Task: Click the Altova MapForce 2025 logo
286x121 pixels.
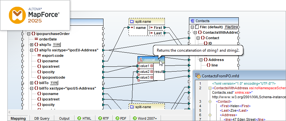Action: click(35, 15)
